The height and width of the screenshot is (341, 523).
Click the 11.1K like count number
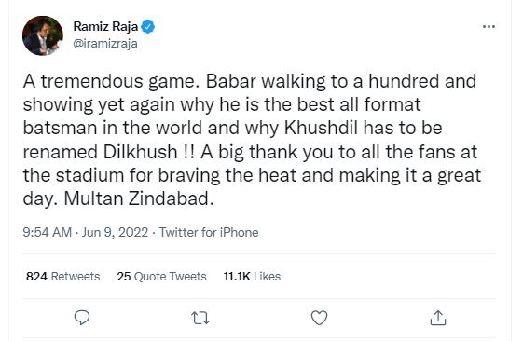coord(237,277)
